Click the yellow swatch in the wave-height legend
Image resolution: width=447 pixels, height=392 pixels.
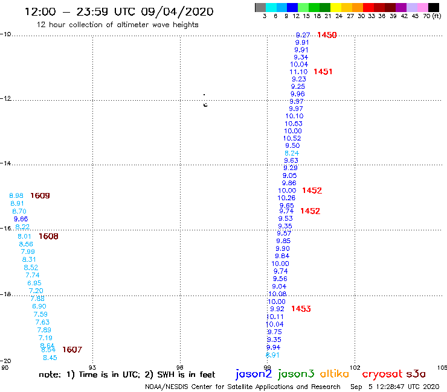[335, 7]
